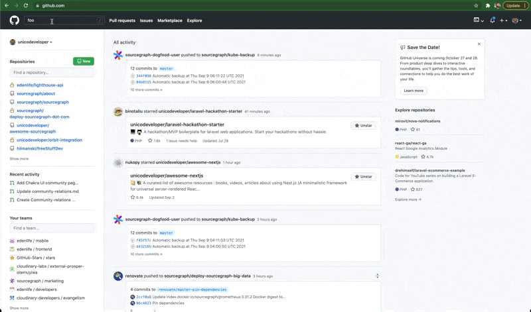Viewport: 531px width, 312px height.
Task: Open react-ga/react-ga repository
Action: click(x=410, y=143)
